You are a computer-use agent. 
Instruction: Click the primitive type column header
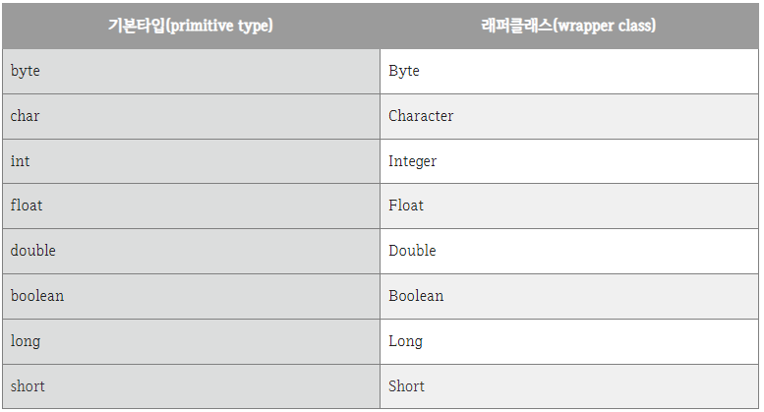point(191,26)
